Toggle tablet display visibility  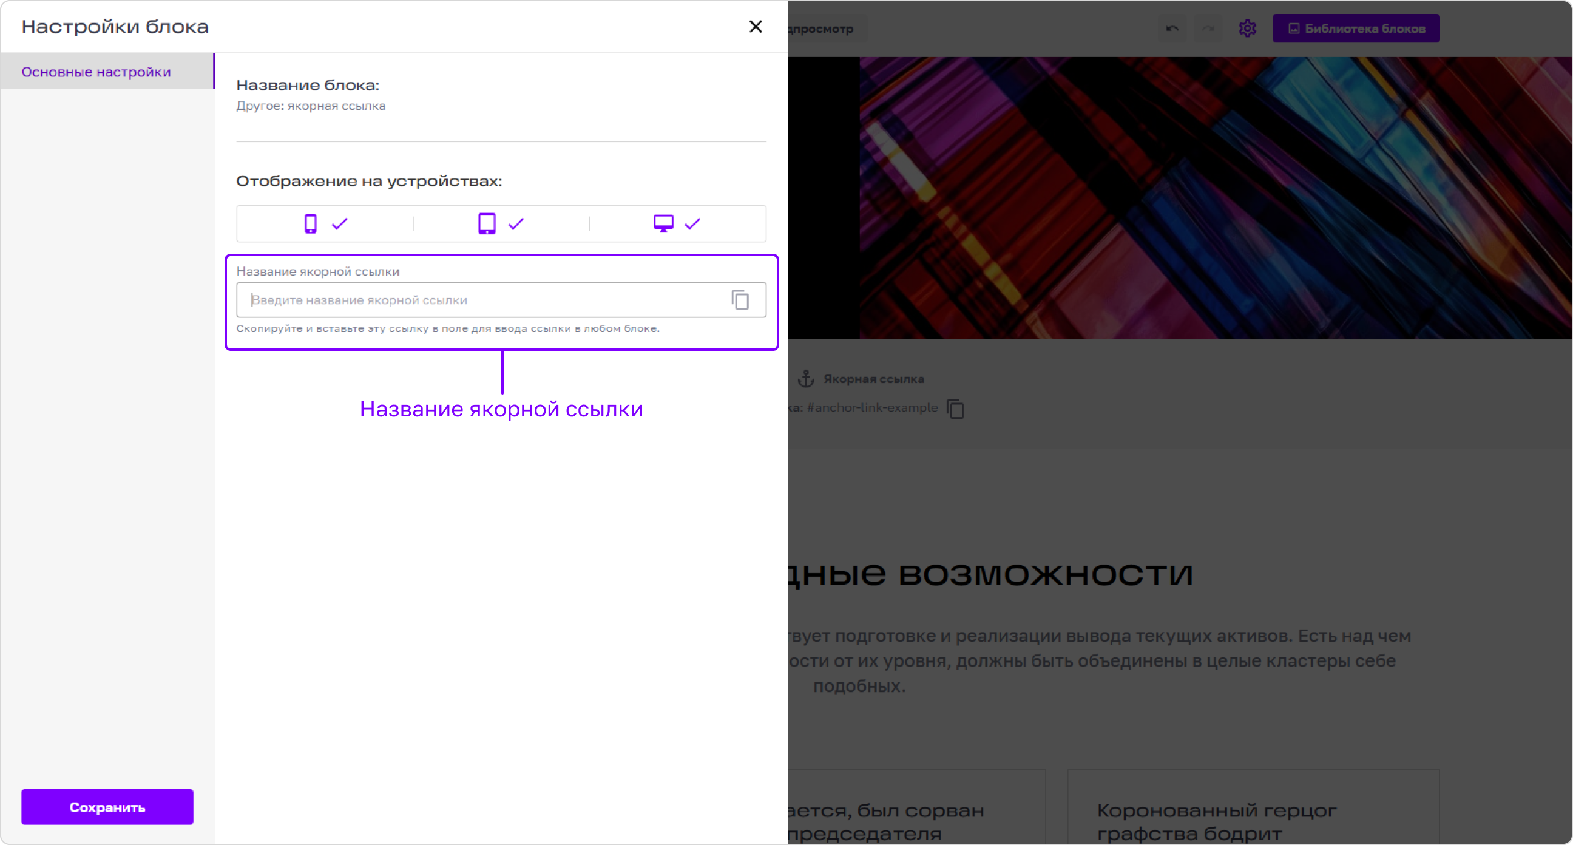coord(501,223)
